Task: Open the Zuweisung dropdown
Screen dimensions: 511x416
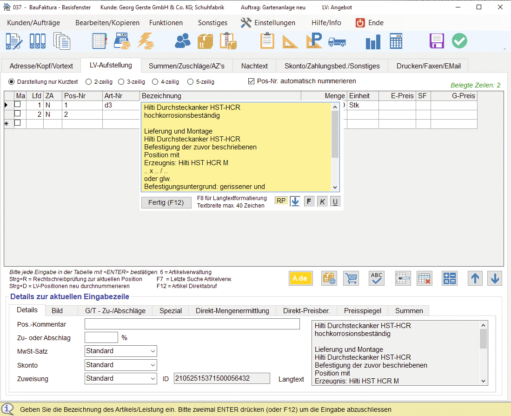Action: point(120,378)
